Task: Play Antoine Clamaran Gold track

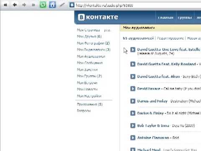Action: click(x=133, y=138)
